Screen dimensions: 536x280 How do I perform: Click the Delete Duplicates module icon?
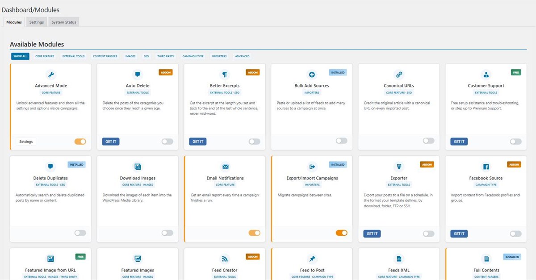pos(51,167)
